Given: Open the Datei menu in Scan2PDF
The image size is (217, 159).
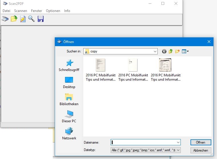Looking at the screenshot, I should (x=6, y=11).
